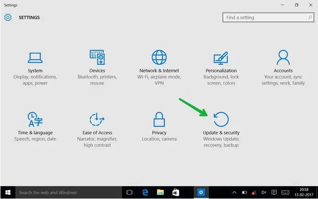Click the clock showing 20:58
Image resolution: width=318 pixels, height=199 pixels.
tap(304, 190)
